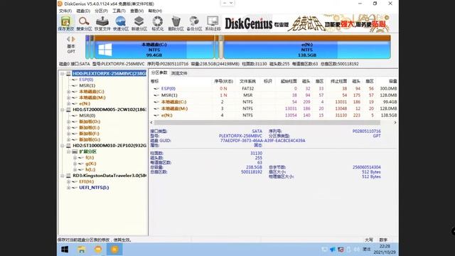The height and width of the screenshot is (256, 455).
Task: Click partition table scrollbar right arrow
Action: 395,122
